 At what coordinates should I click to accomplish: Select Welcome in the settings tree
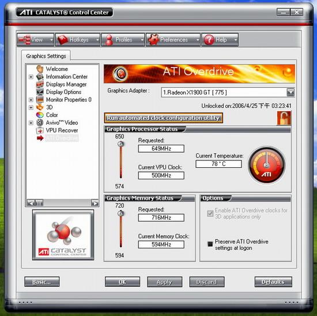pos(57,69)
